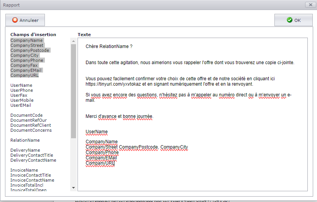Viewport: 317px width, 202px height.
Task: Click the 'Chère RelationName ?' greeting line
Action: 109,46
